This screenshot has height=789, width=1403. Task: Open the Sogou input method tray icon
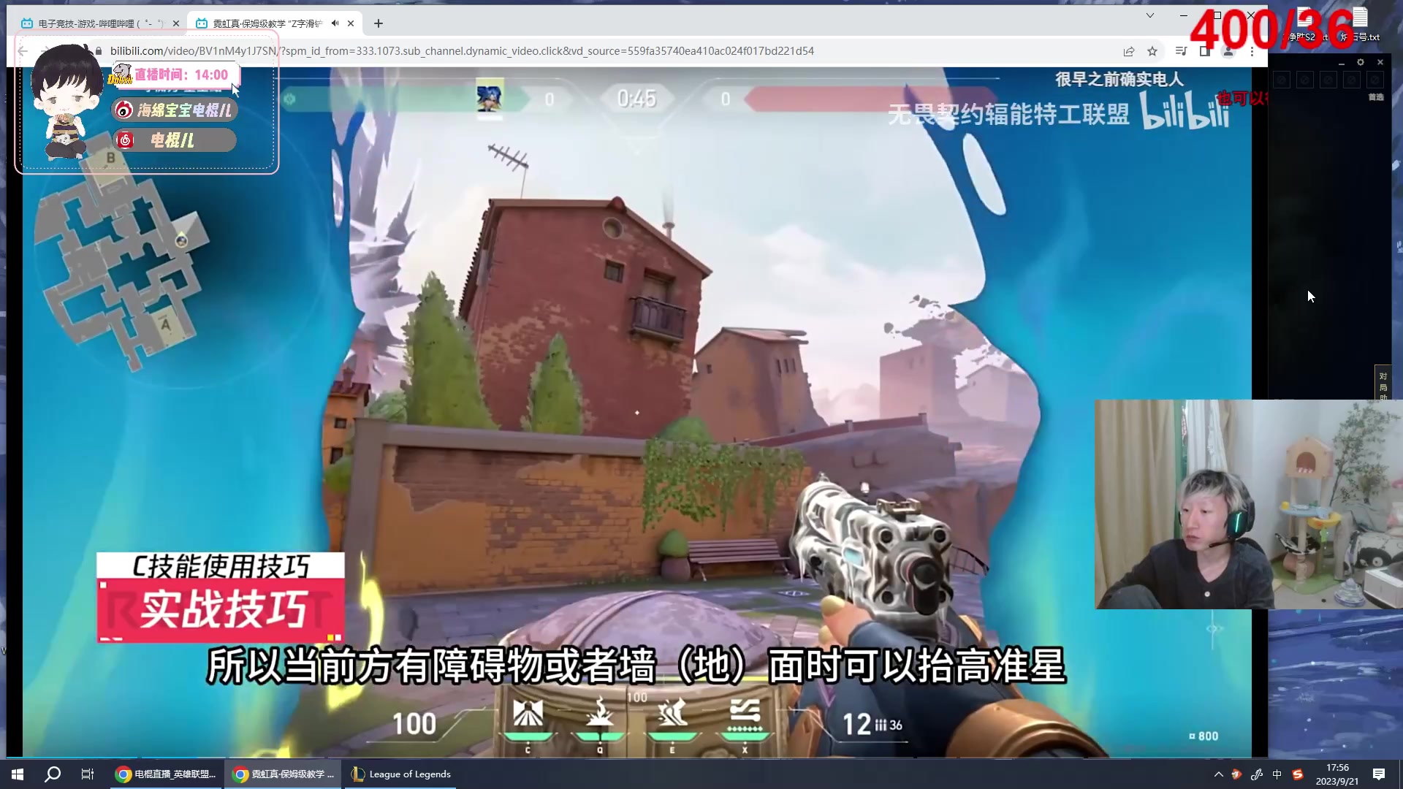pos(1298,774)
